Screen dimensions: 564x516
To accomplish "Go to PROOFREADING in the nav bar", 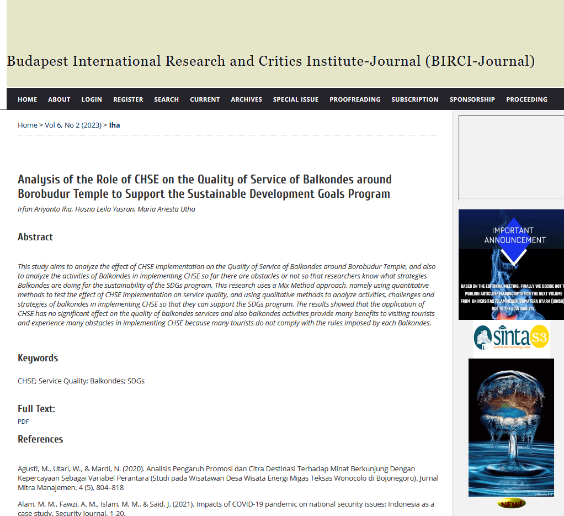I will point(355,99).
